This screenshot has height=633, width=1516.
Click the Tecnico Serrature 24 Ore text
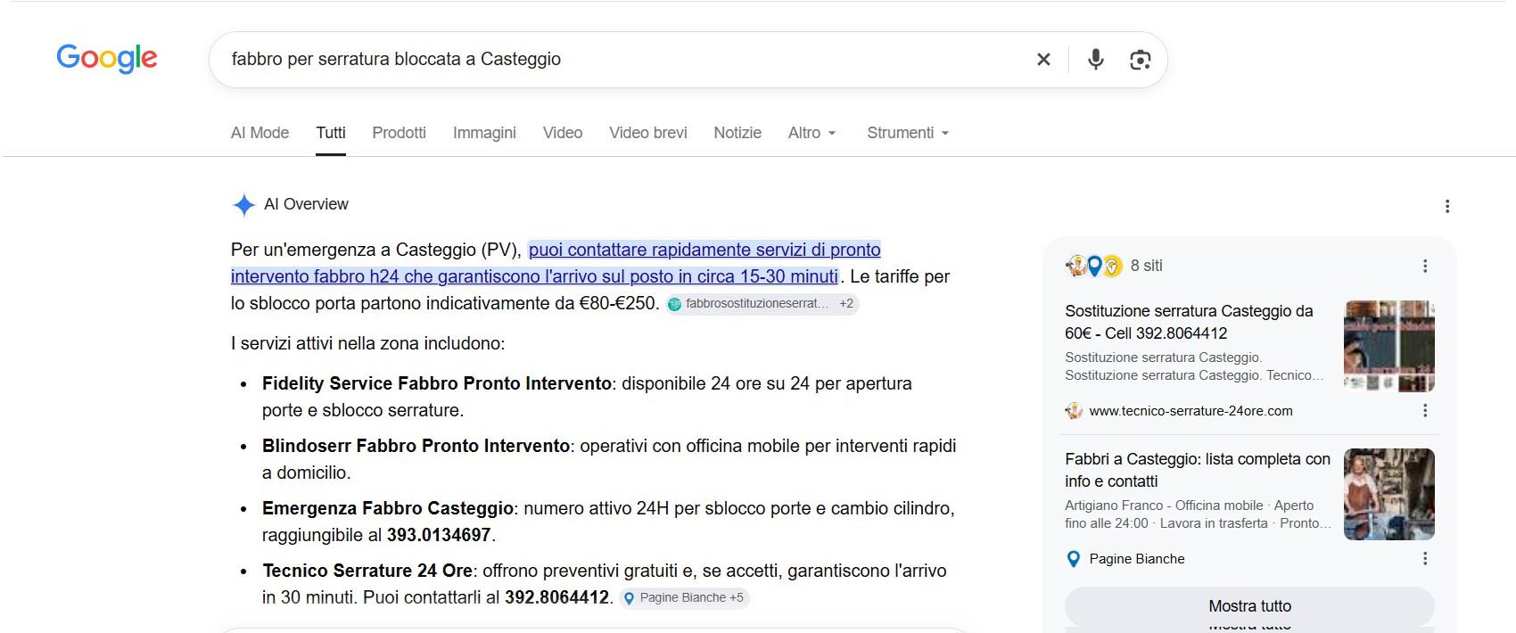[367, 571]
